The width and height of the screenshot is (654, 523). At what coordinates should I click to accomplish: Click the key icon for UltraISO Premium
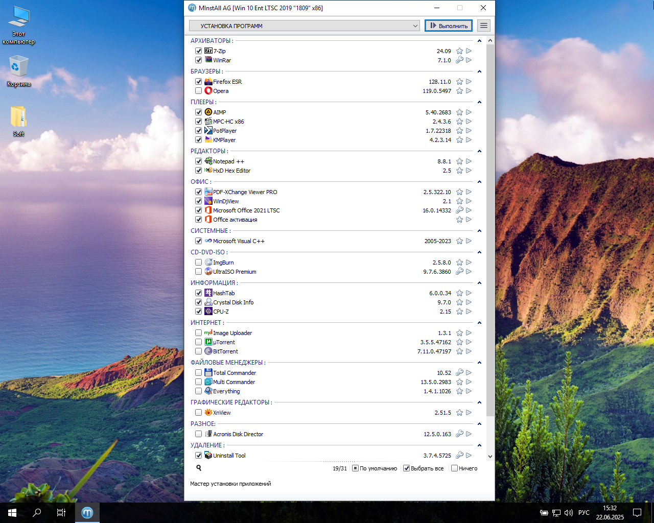point(459,272)
